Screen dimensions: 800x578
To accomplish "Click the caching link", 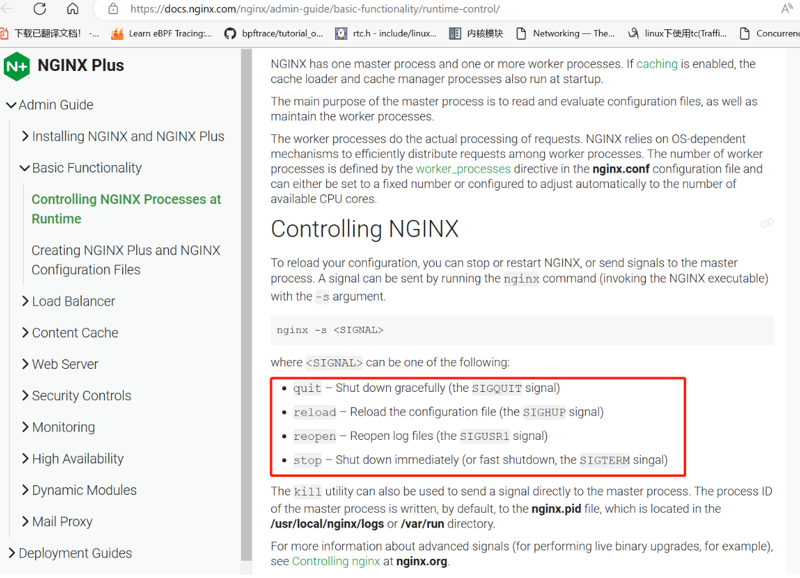I will click(x=657, y=64).
